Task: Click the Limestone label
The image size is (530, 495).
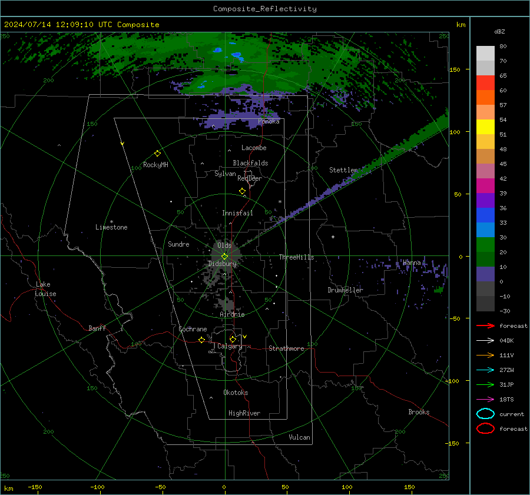Action: [x=111, y=227]
